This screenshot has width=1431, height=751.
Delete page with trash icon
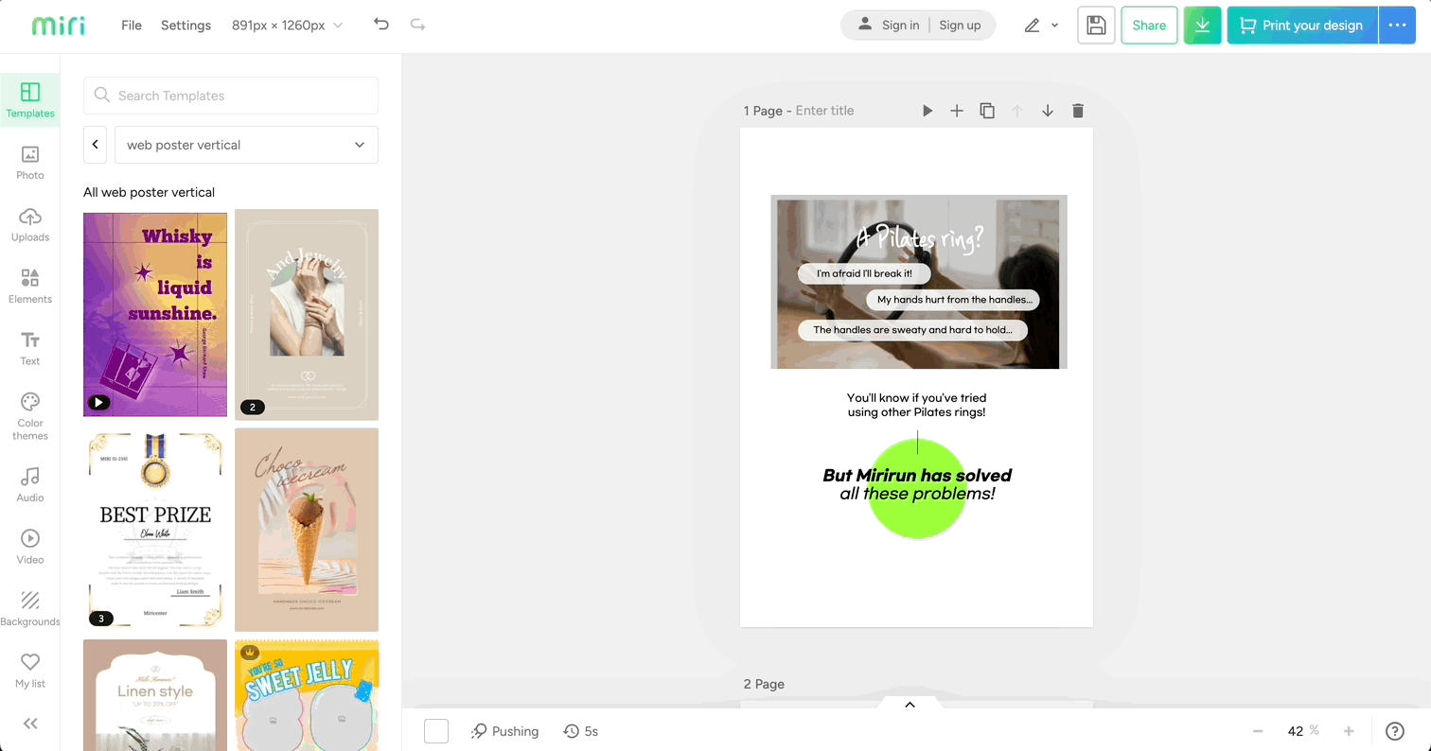click(x=1078, y=111)
